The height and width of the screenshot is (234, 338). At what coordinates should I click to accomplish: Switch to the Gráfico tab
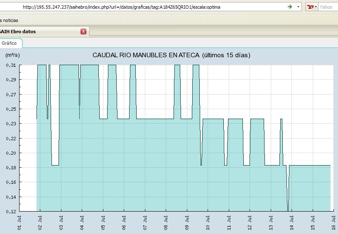pyautogui.click(x=9, y=43)
